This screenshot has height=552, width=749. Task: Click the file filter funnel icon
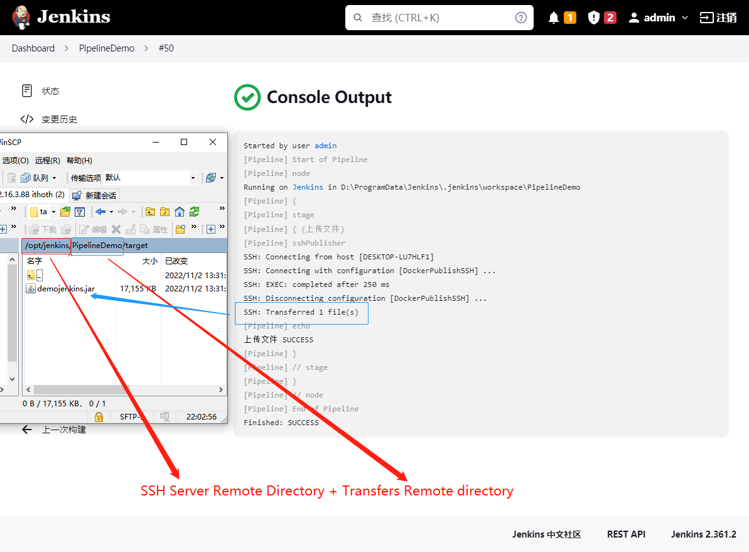80,212
